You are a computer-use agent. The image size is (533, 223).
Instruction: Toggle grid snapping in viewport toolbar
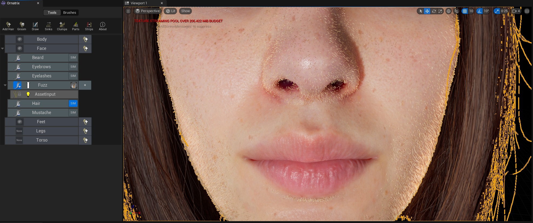465,11
